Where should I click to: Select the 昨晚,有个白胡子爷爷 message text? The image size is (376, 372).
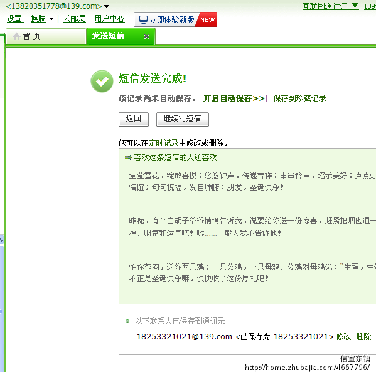click(x=252, y=226)
